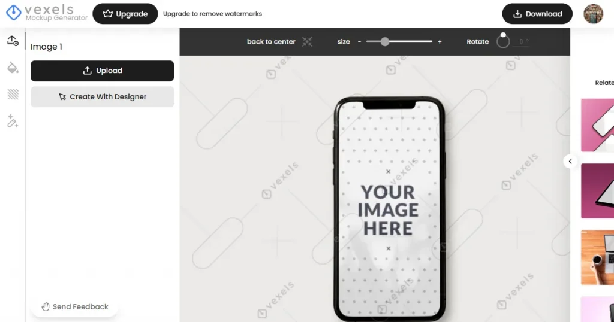Select the magic wand effects tool
614x322 pixels.
click(13, 121)
